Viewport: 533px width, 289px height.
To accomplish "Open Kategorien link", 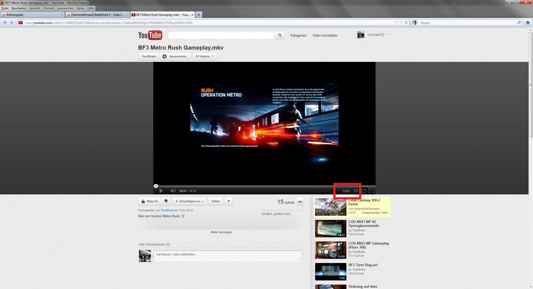I will coord(298,35).
